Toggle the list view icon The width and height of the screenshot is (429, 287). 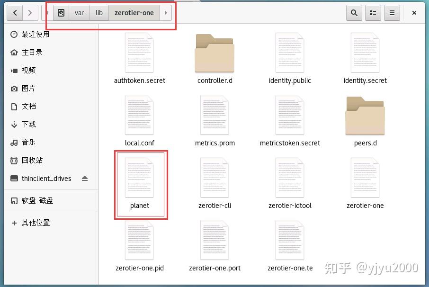(x=373, y=13)
